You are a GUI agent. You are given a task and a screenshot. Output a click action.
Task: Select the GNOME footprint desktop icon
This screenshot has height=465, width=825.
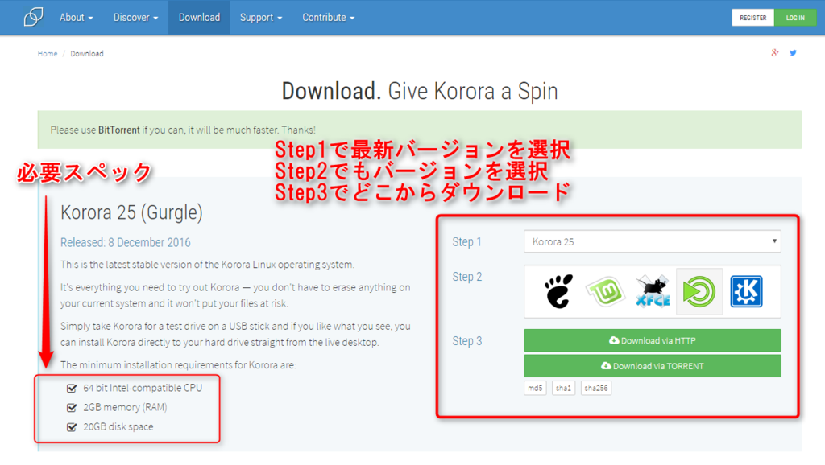click(x=558, y=291)
